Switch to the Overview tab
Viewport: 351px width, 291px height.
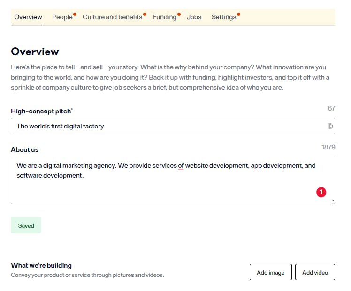coord(28,17)
